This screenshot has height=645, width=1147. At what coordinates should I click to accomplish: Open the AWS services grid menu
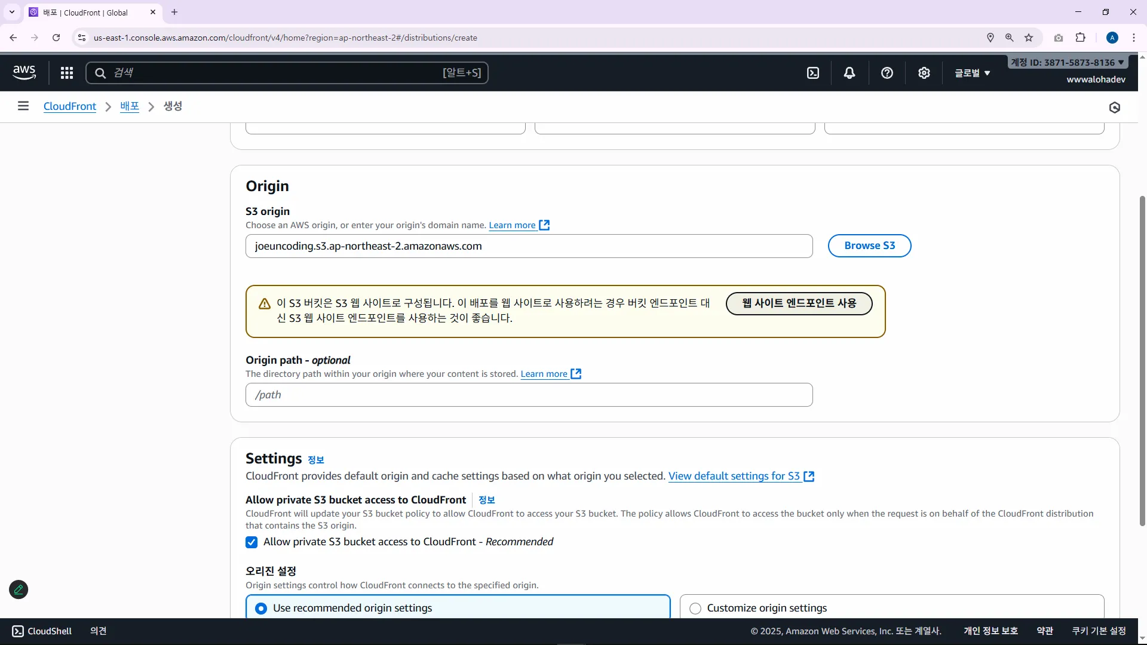coord(67,73)
